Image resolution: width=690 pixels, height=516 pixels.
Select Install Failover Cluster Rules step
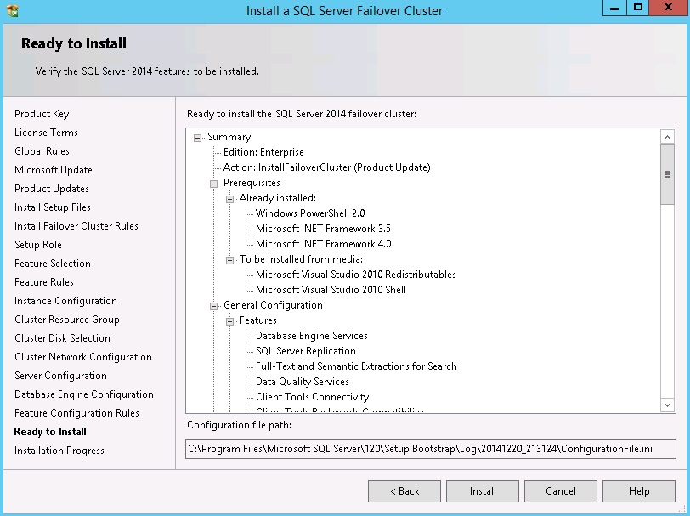tap(76, 226)
